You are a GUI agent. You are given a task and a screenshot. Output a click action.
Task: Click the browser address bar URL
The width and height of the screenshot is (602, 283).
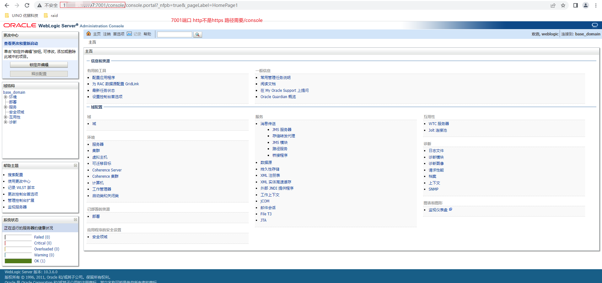click(150, 5)
